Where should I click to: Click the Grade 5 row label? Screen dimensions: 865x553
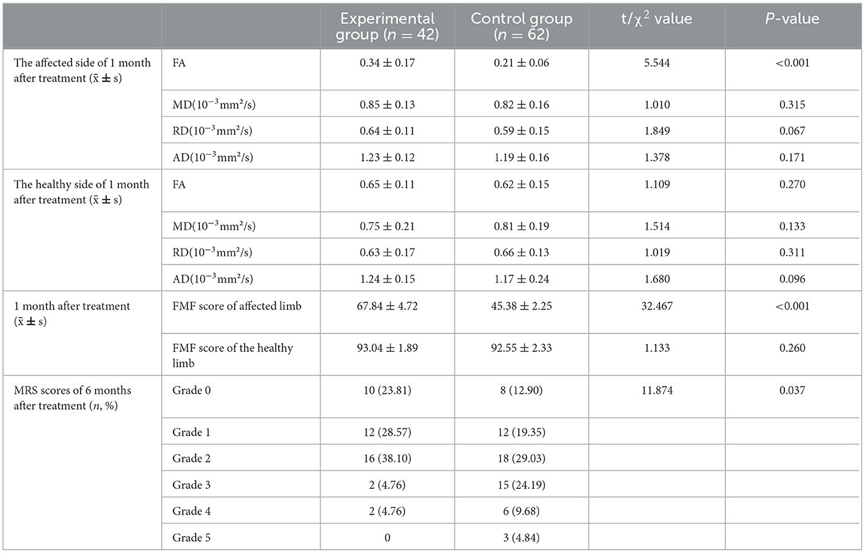click(x=192, y=538)
